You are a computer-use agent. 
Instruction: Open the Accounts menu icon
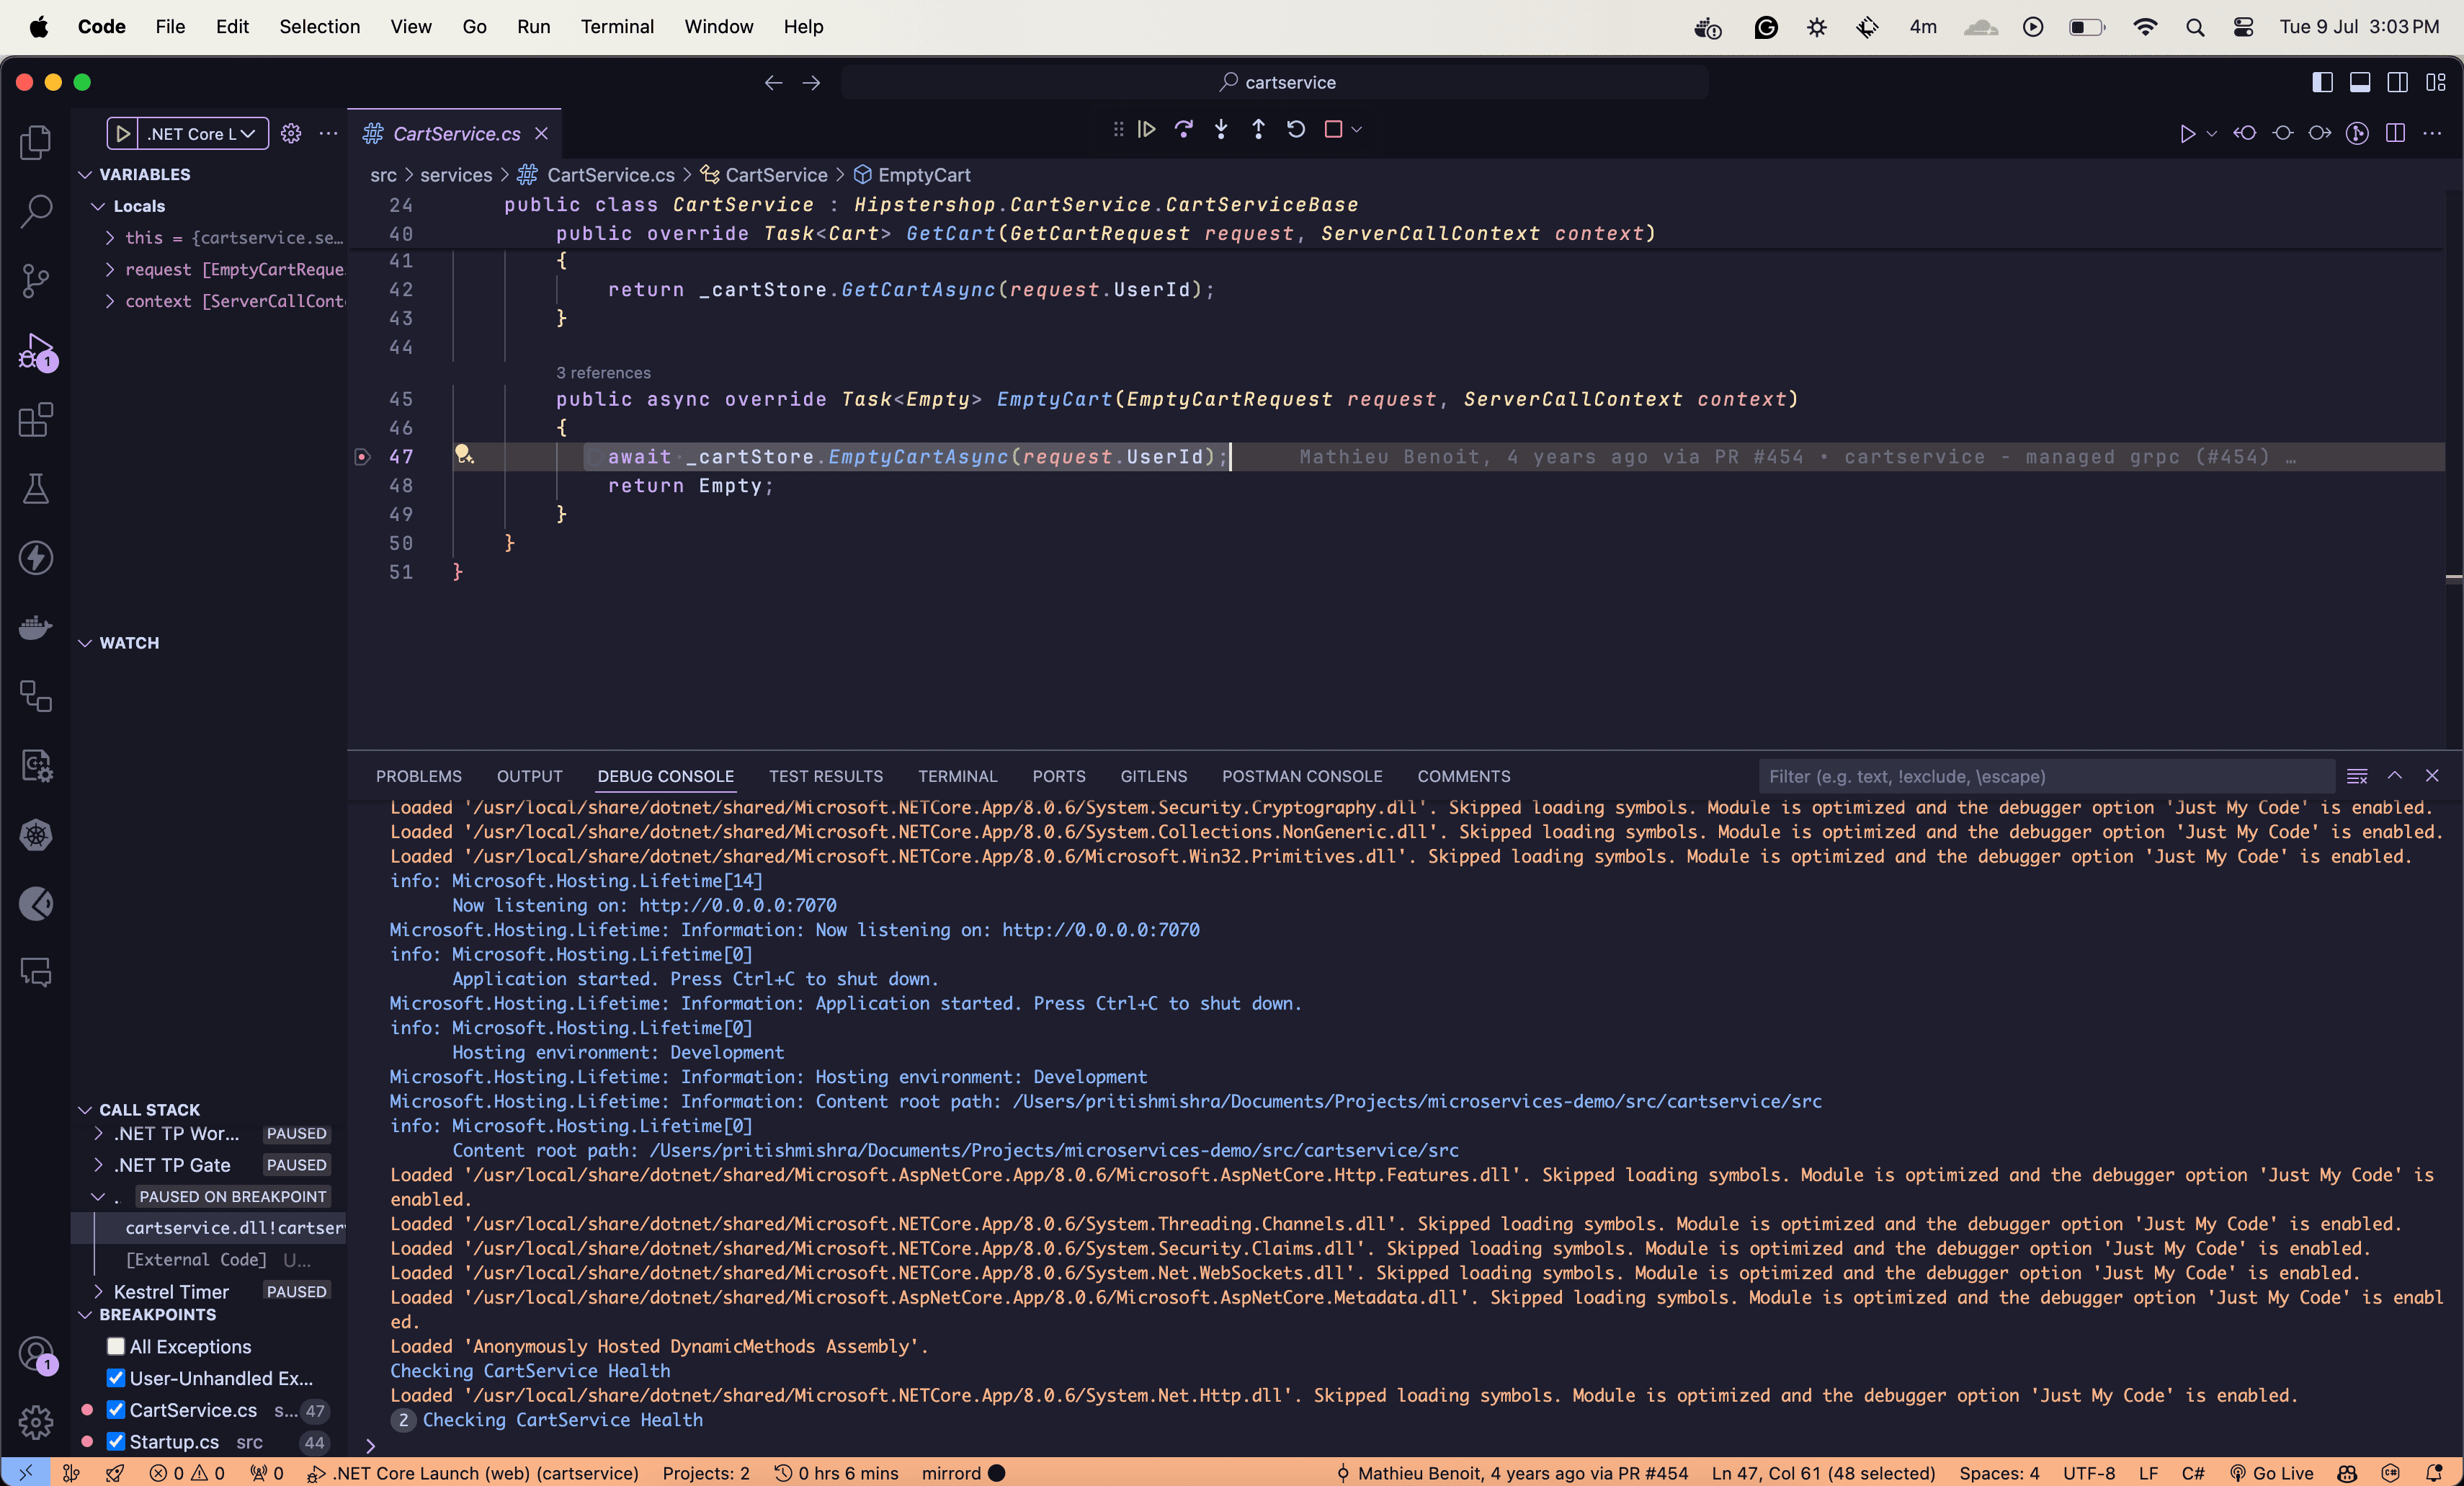[36, 1354]
